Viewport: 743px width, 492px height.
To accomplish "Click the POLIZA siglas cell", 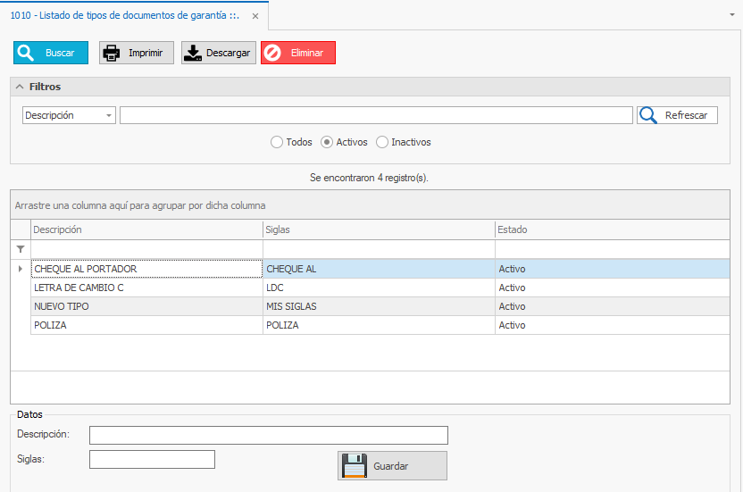I will click(x=379, y=325).
